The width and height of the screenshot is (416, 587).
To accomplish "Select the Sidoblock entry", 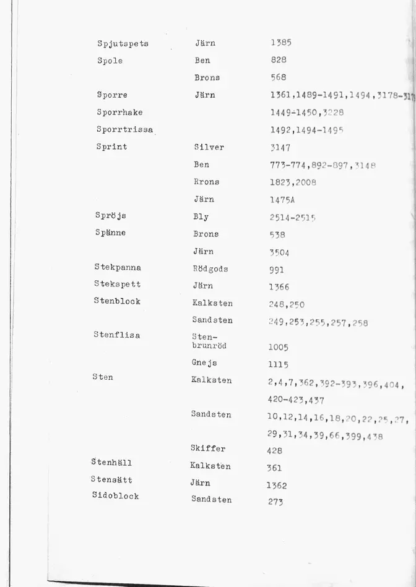I will point(115,495).
